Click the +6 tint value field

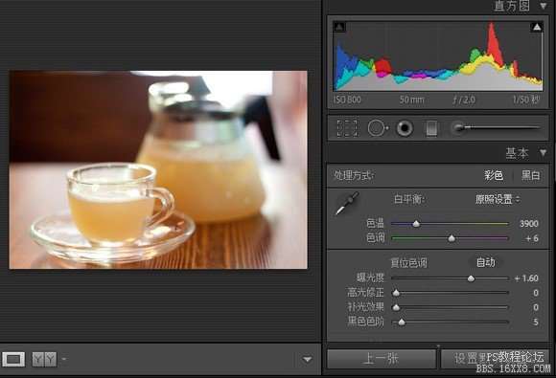click(532, 238)
